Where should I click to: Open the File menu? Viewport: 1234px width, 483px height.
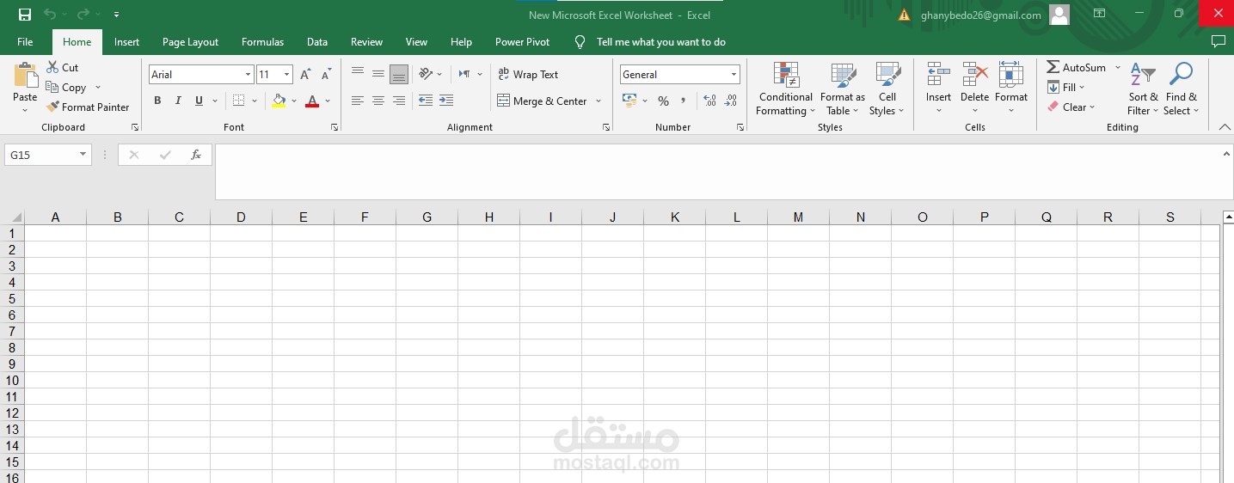tap(25, 41)
